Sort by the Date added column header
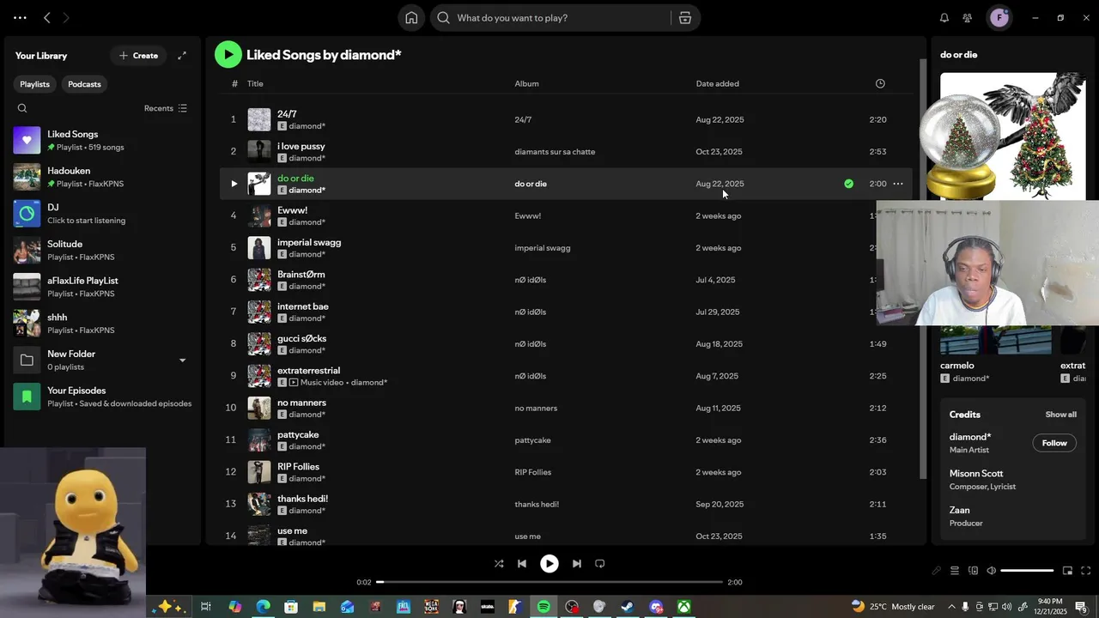The width and height of the screenshot is (1099, 618). point(717,83)
